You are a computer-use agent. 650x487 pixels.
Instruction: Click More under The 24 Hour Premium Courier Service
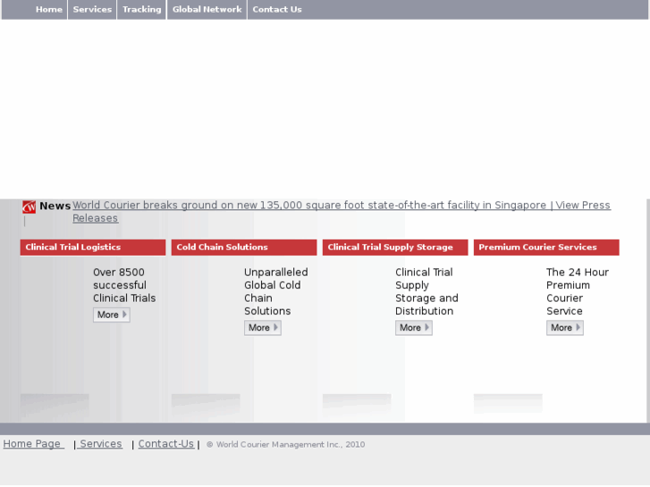565,328
